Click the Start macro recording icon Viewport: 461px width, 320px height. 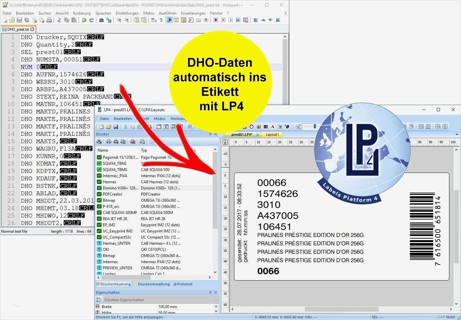pyautogui.click(x=216, y=20)
